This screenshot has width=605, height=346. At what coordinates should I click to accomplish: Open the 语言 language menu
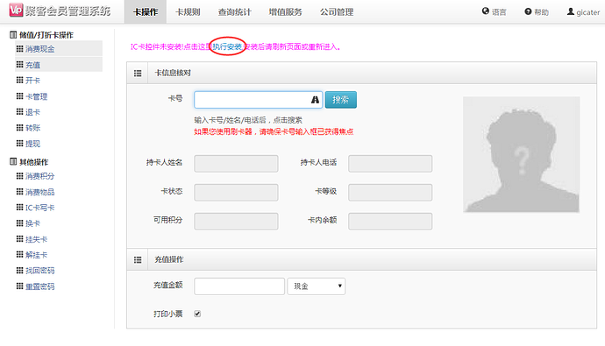[494, 12]
